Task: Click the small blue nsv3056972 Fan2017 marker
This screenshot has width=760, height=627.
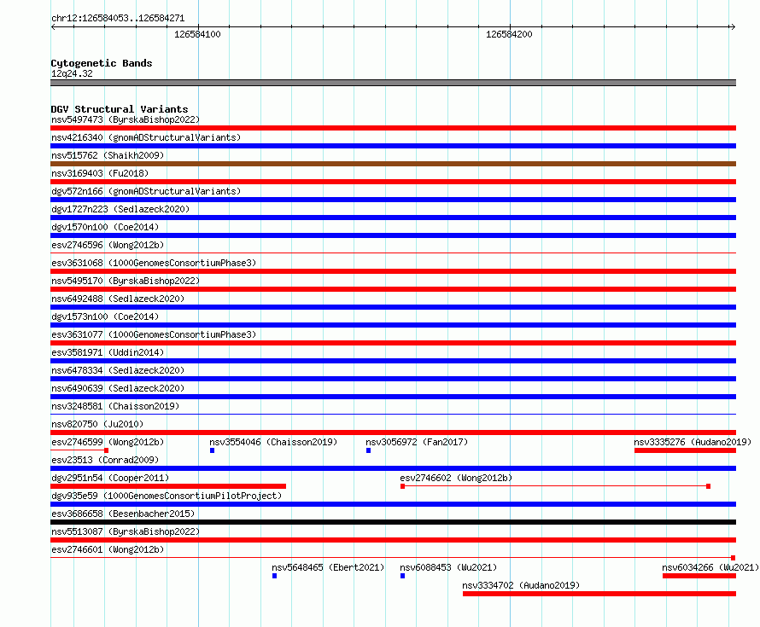Action: click(368, 450)
